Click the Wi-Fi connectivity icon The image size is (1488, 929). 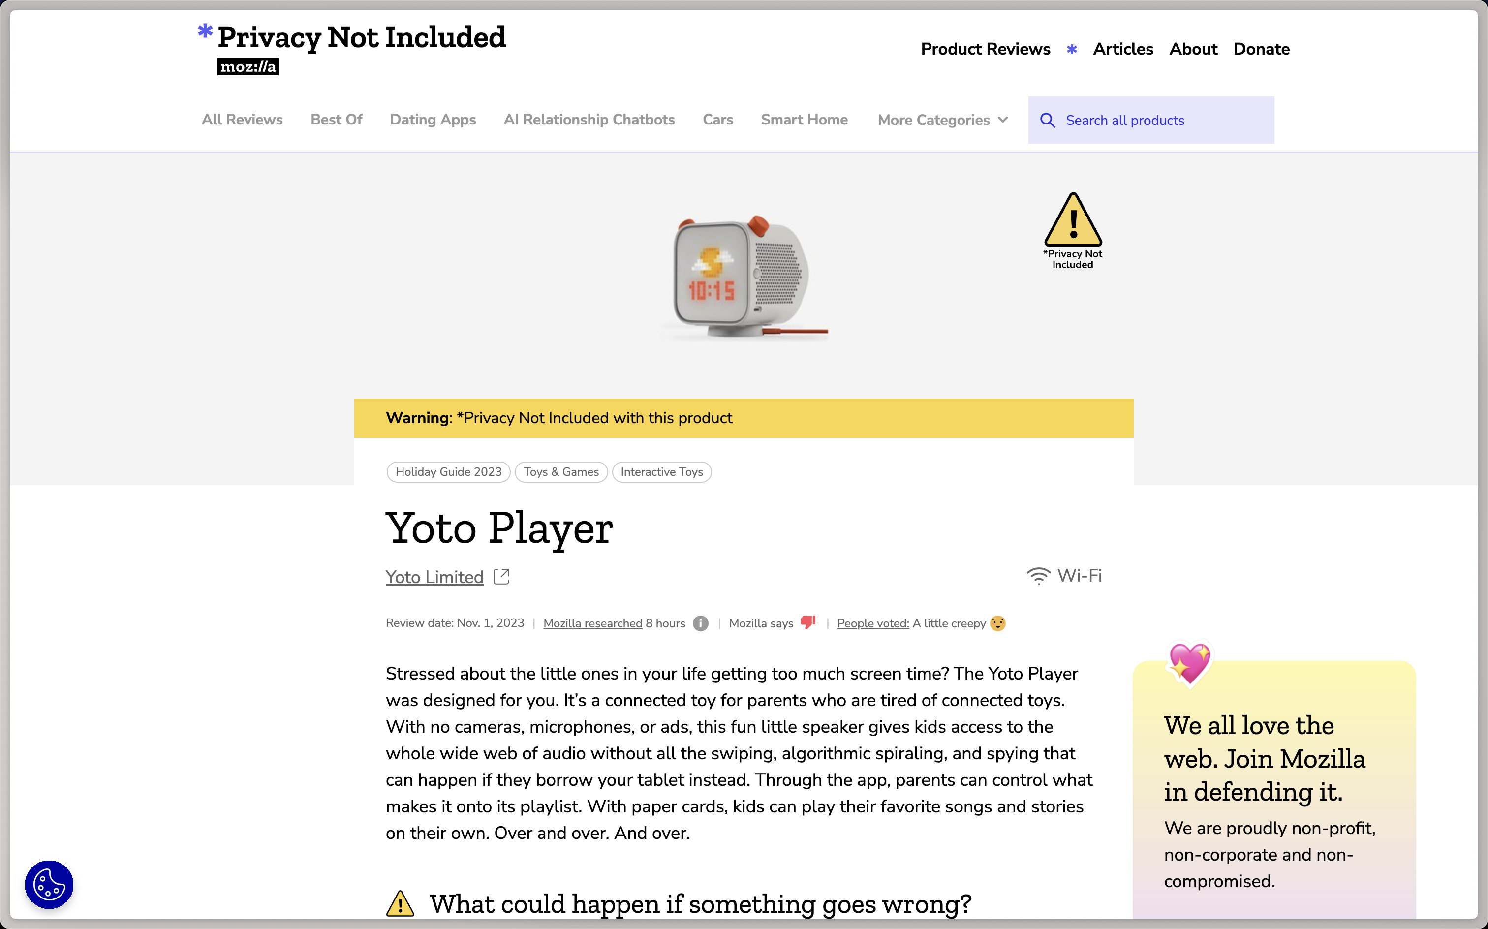(1038, 576)
